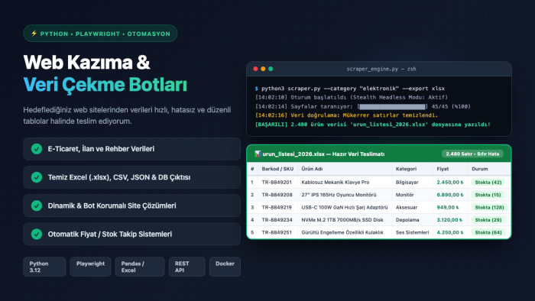This screenshot has height=301, width=535.
Task: Click the Stokta (64) status badge
Action: click(x=488, y=232)
